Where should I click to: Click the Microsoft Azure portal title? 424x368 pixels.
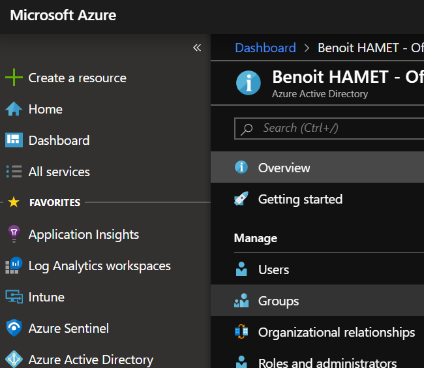(x=63, y=15)
